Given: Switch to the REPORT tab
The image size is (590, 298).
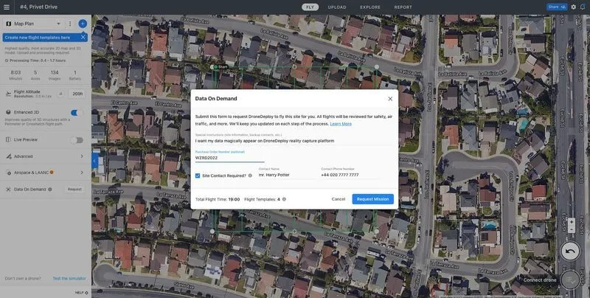Looking at the screenshot, I should [403, 7].
